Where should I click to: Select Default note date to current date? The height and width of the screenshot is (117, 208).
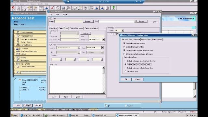pos(125,64)
